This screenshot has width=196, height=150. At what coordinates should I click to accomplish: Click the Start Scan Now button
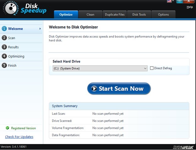click(119, 88)
